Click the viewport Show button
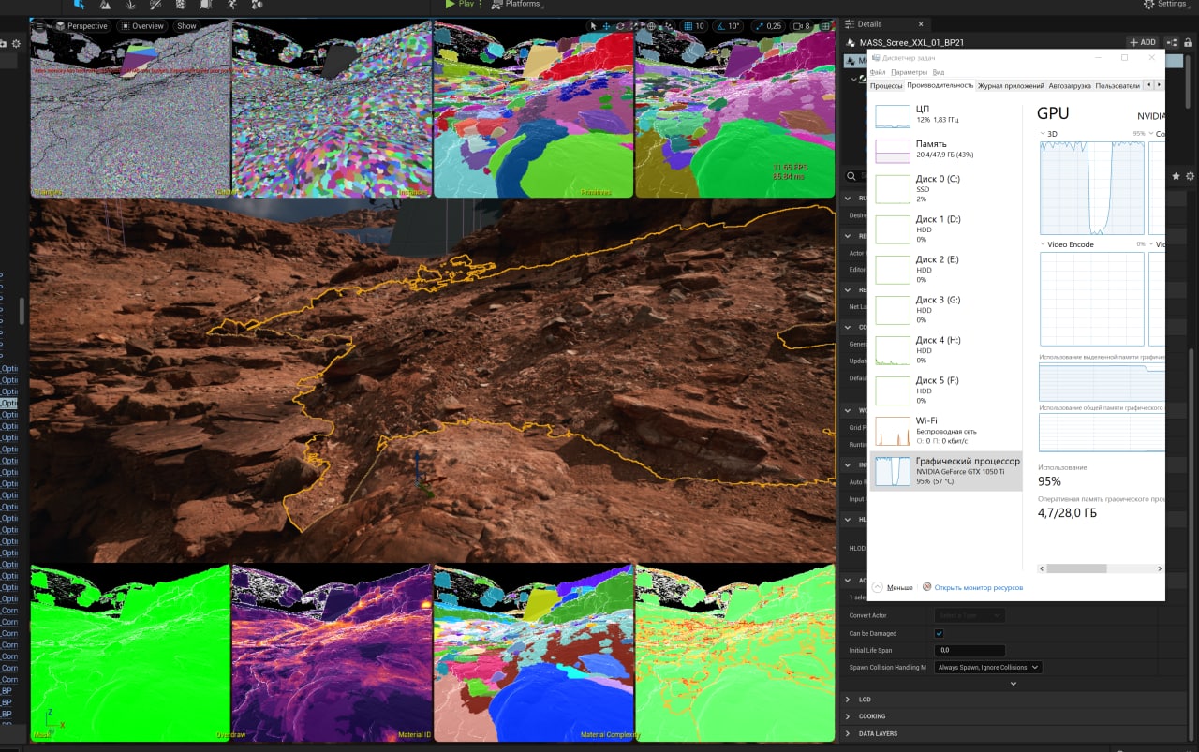Screen dimensions: 1199x752 [187, 26]
